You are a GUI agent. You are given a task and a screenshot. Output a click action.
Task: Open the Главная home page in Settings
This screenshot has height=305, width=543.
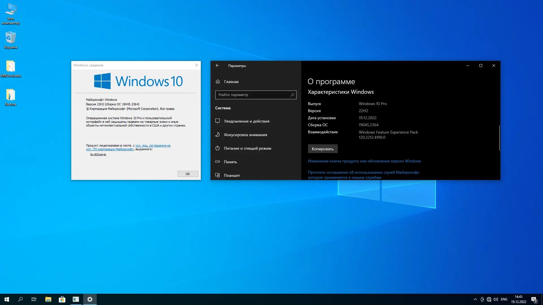point(231,82)
